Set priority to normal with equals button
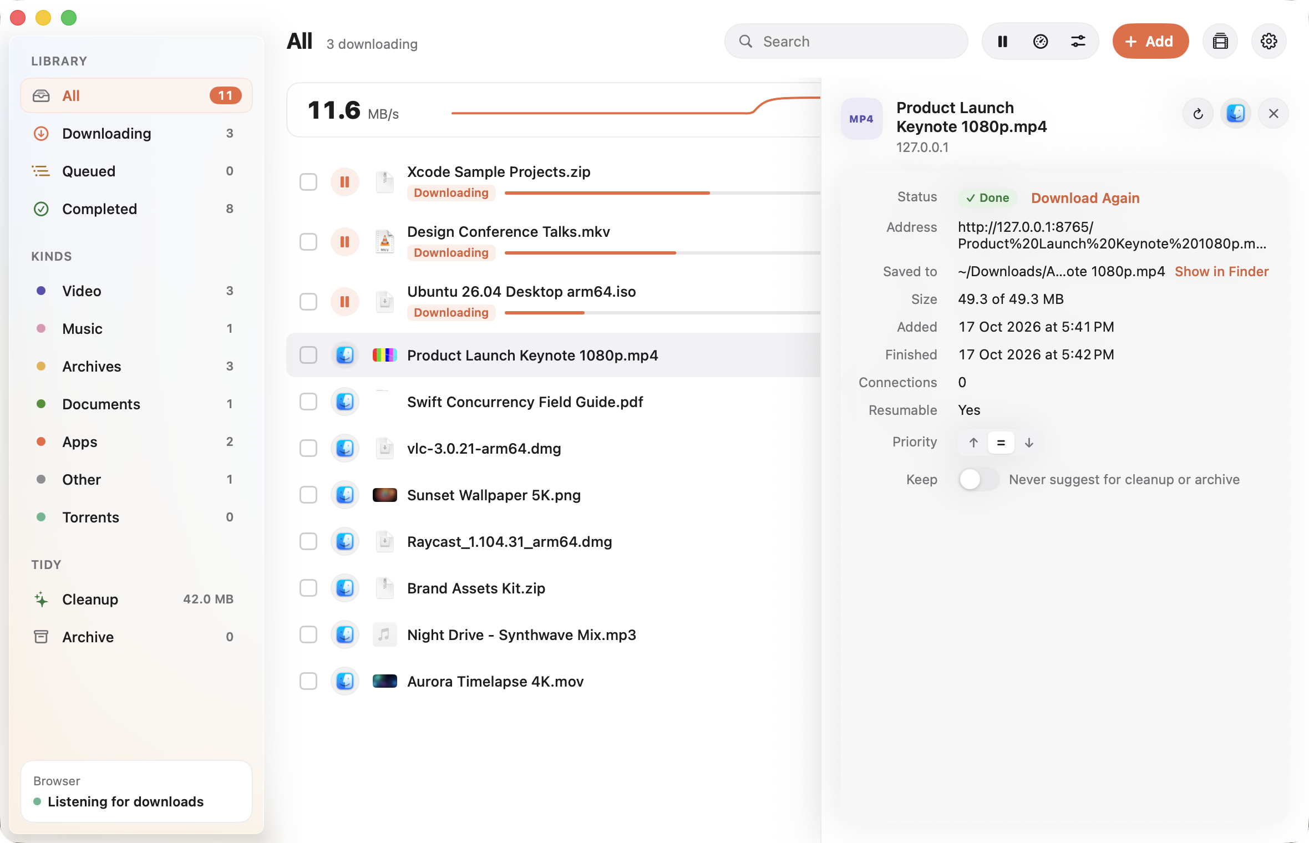The image size is (1309, 843). [1001, 443]
